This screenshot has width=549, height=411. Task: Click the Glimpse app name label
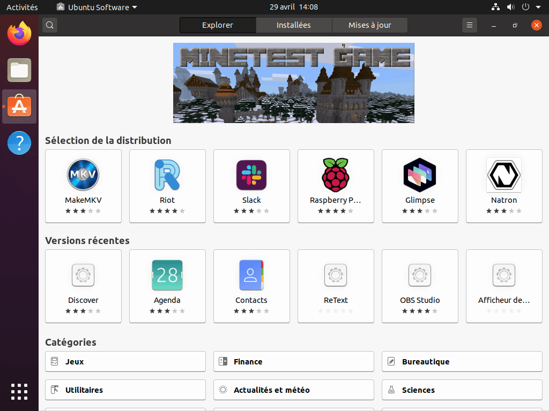pyautogui.click(x=420, y=200)
